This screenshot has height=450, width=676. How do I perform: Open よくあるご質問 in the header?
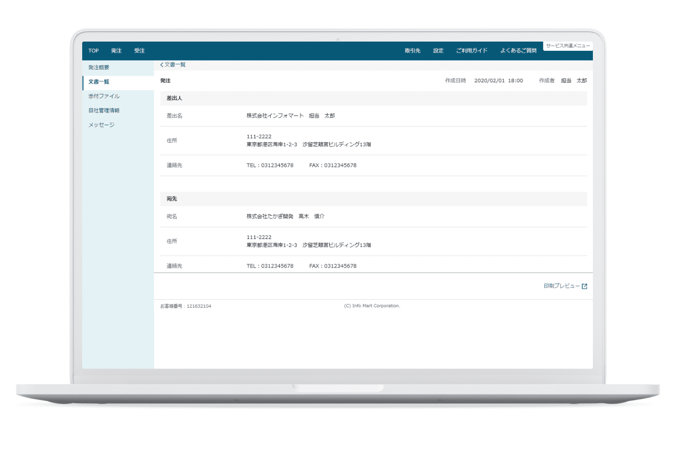[518, 51]
